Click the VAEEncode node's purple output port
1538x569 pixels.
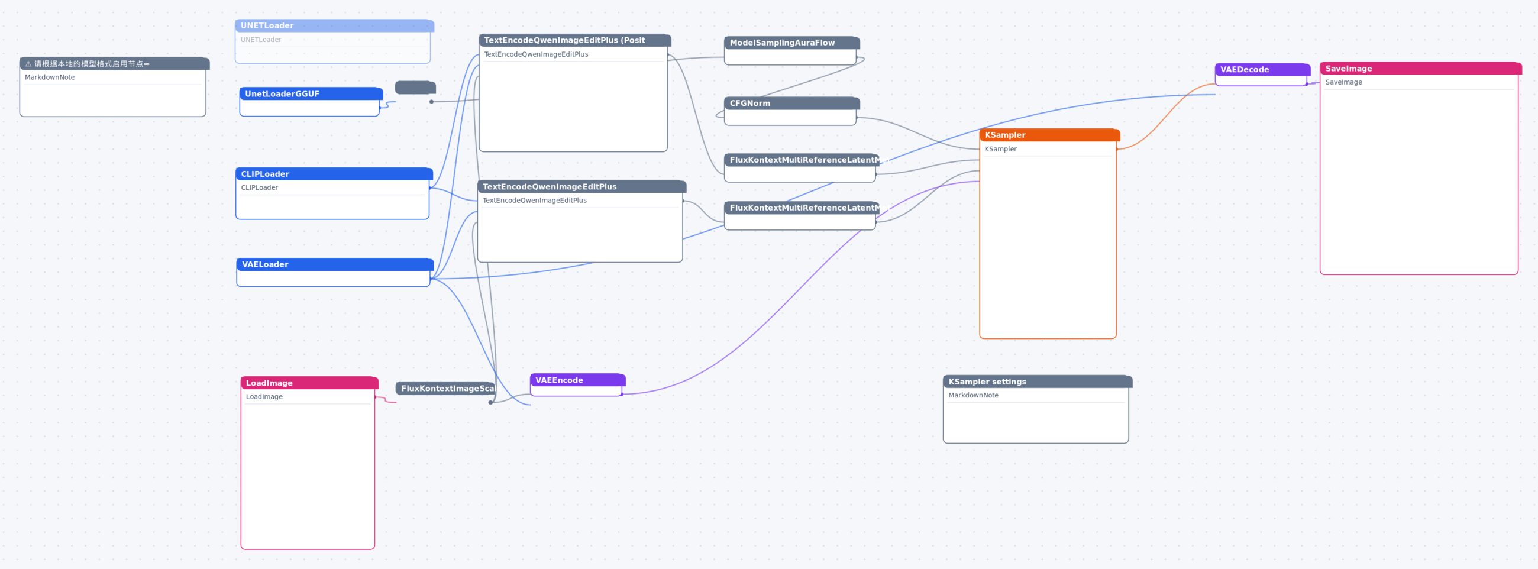point(622,394)
